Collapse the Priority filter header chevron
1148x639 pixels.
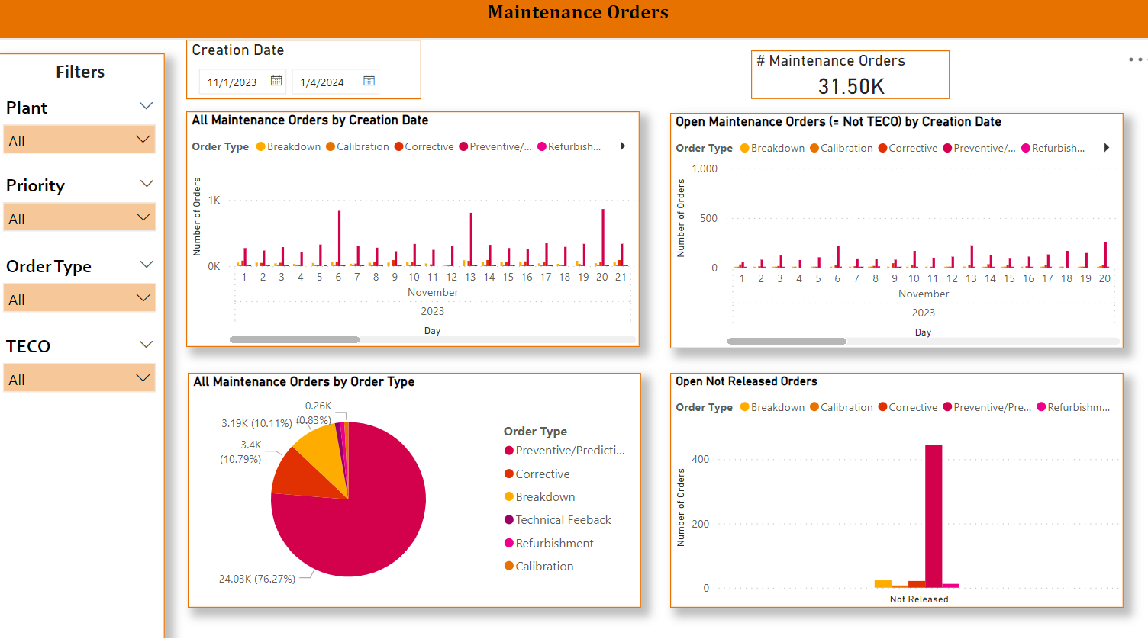tap(147, 184)
